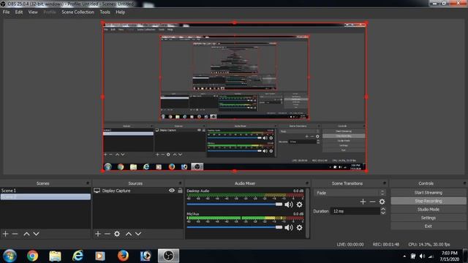Remove scene transition with minus icon

372,202
